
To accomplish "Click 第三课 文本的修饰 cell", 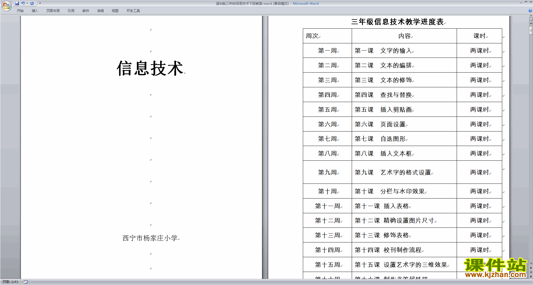I will pos(404,80).
